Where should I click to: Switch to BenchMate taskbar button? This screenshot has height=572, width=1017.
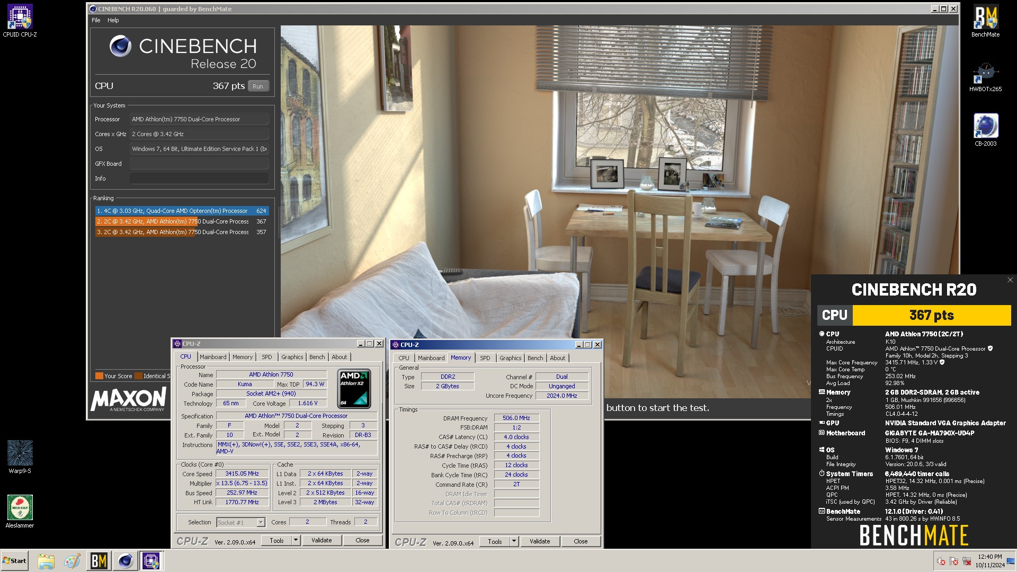tap(99, 561)
